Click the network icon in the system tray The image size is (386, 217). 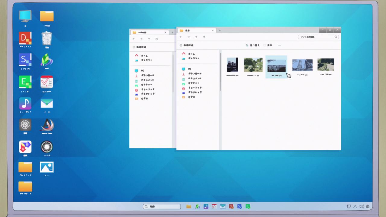(x=349, y=206)
